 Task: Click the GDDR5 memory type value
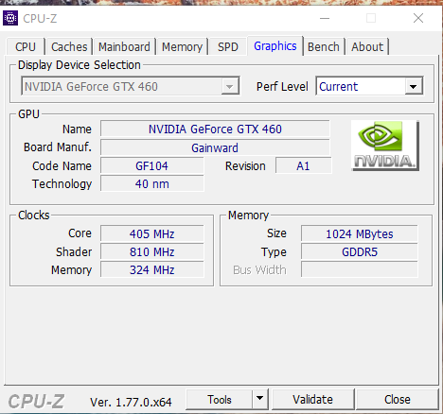tap(360, 252)
